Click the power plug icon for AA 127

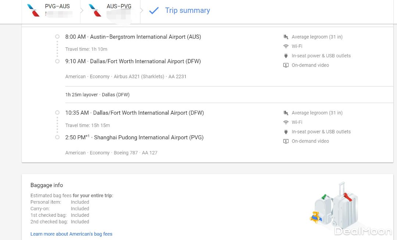(286, 132)
